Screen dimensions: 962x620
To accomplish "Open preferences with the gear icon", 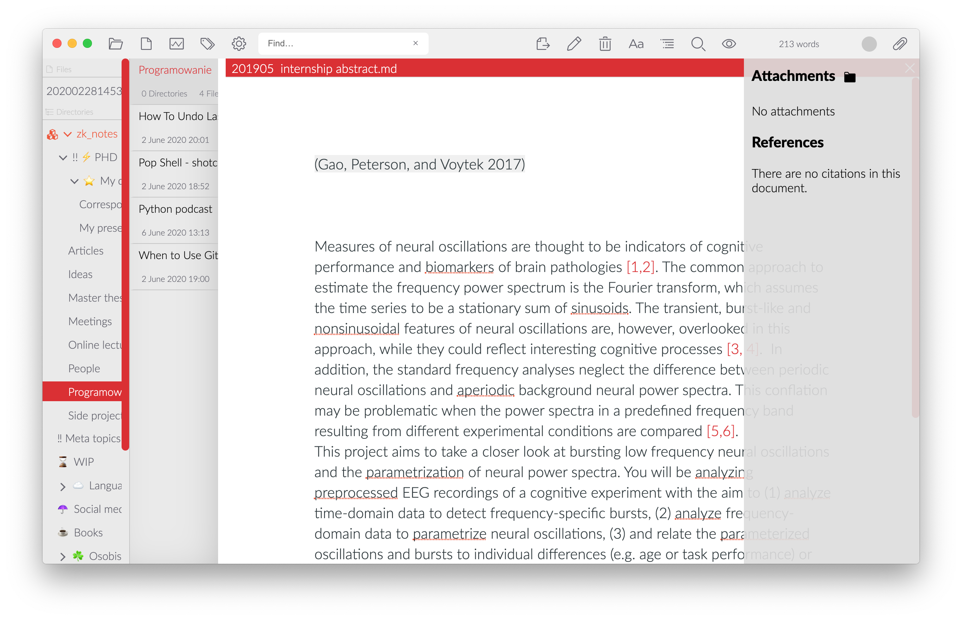I will coord(239,43).
